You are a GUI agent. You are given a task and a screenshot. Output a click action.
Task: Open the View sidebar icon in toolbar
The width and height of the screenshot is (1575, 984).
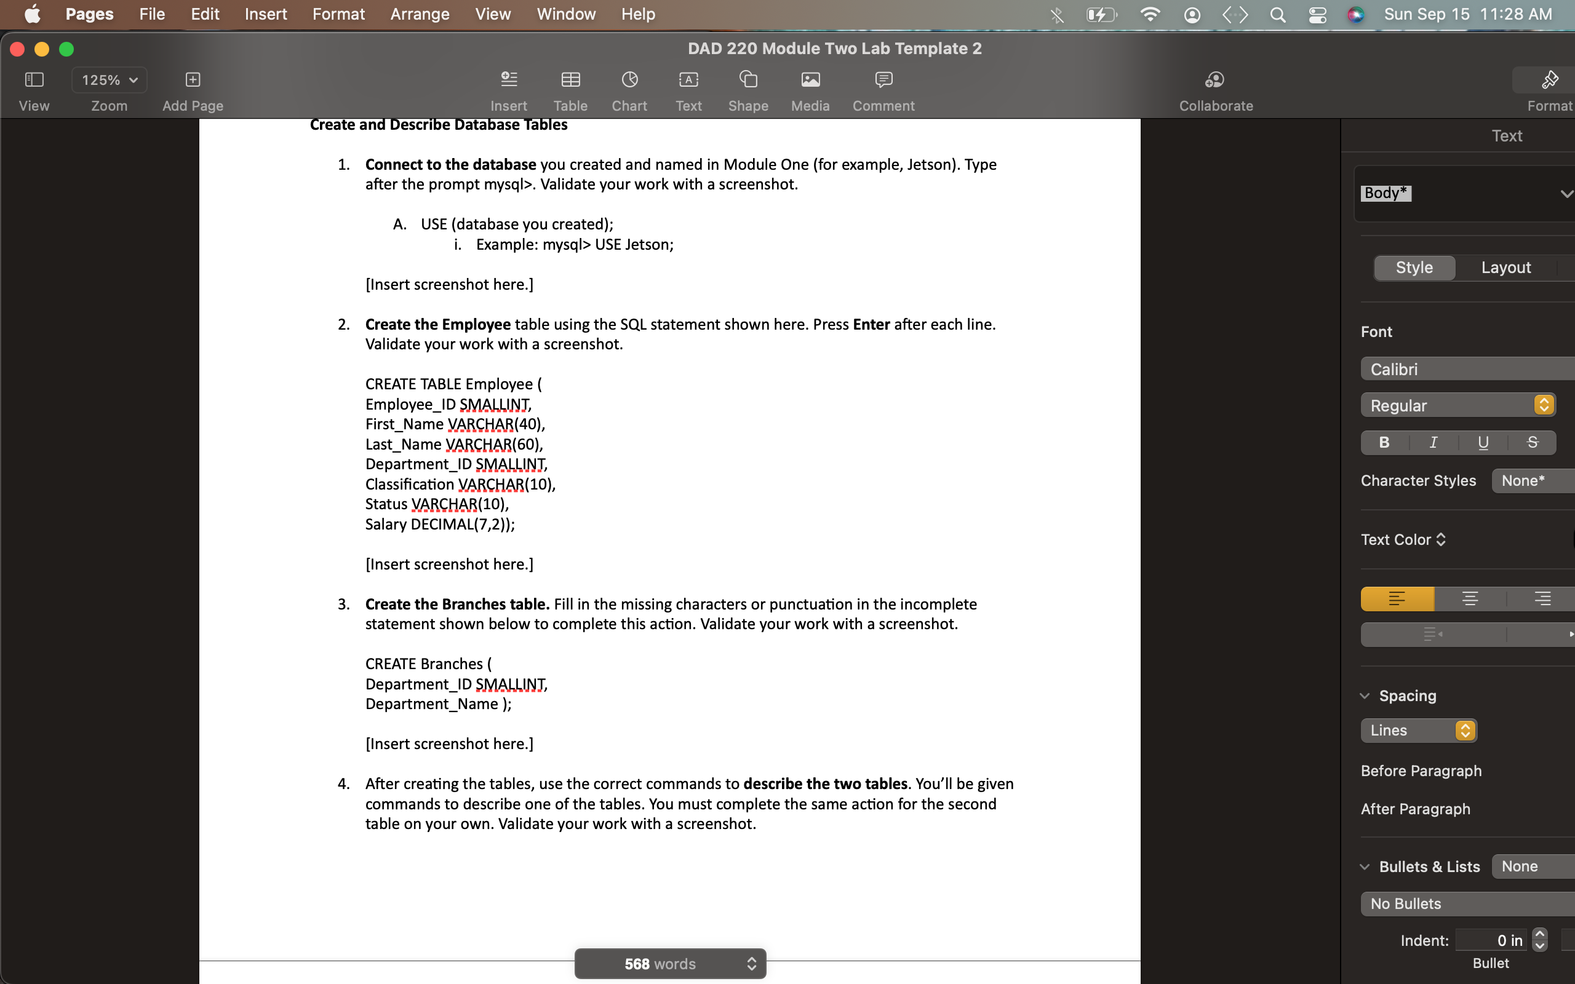(x=34, y=79)
